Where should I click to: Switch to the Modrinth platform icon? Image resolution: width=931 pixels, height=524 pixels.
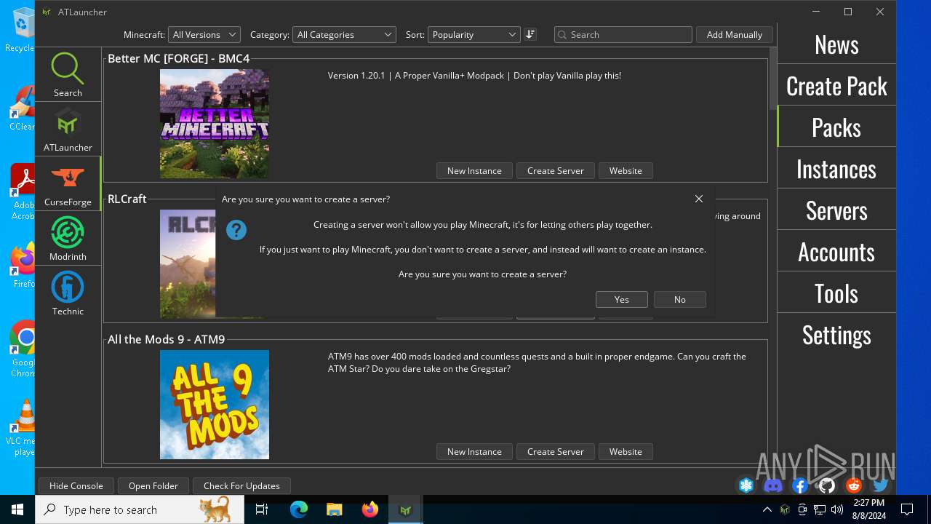coord(68,233)
